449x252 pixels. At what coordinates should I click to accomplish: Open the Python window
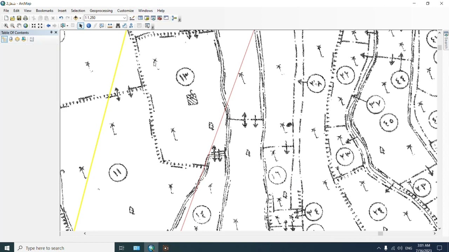(166, 18)
